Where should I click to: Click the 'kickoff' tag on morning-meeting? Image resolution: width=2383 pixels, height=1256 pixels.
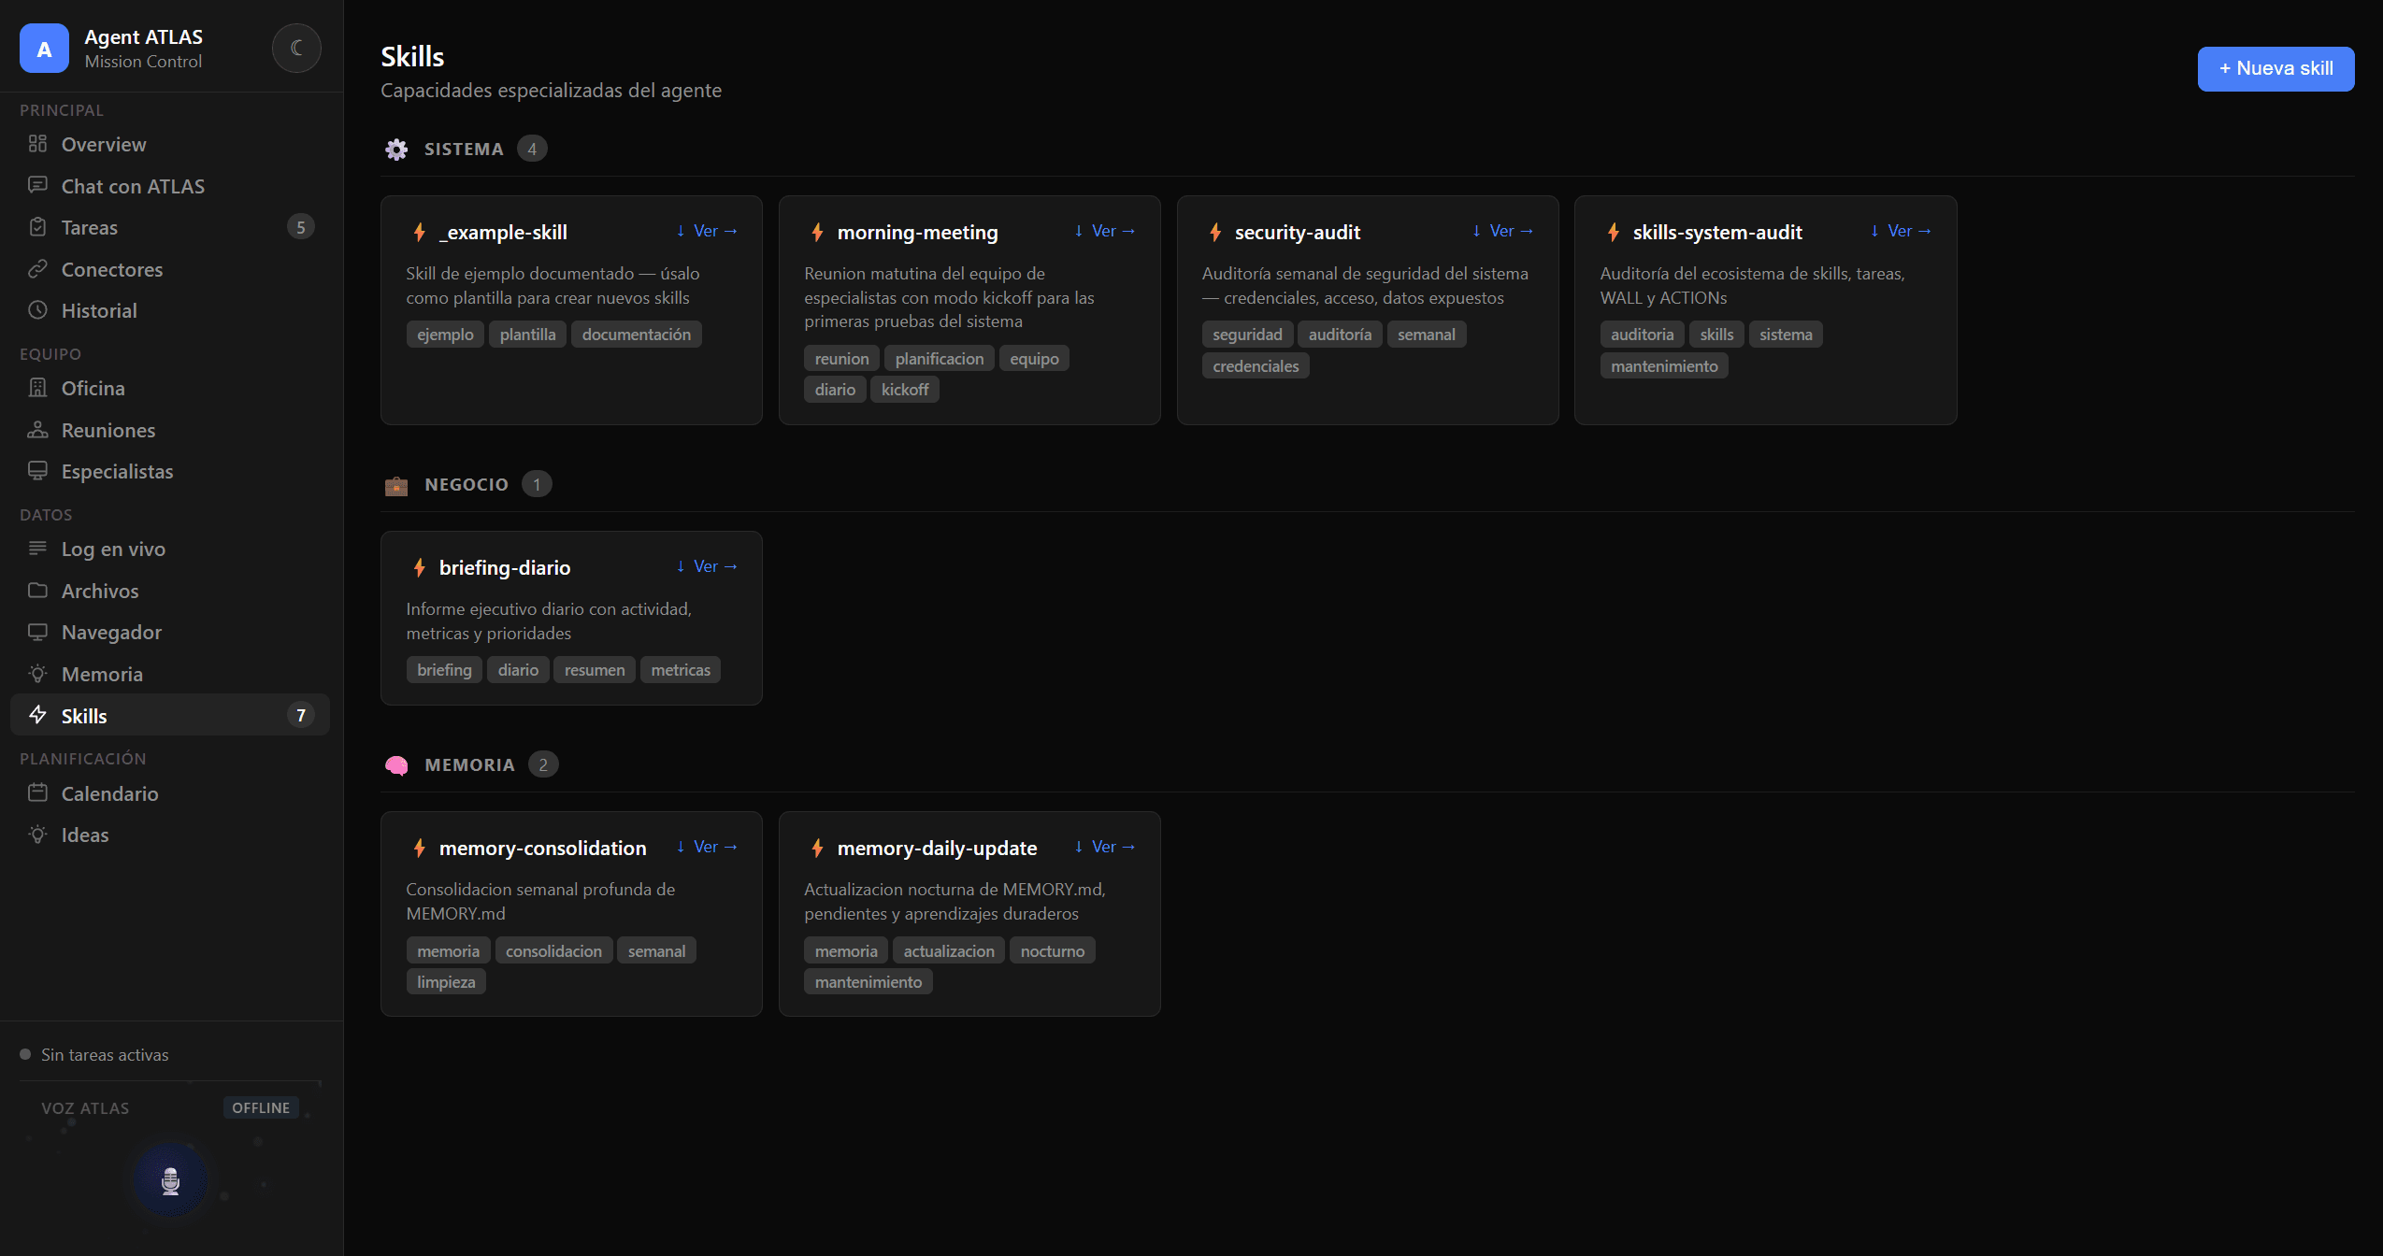pyautogui.click(x=905, y=390)
